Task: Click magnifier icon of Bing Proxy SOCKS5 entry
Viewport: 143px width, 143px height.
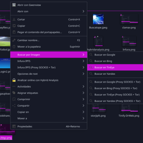Action: 91,88
